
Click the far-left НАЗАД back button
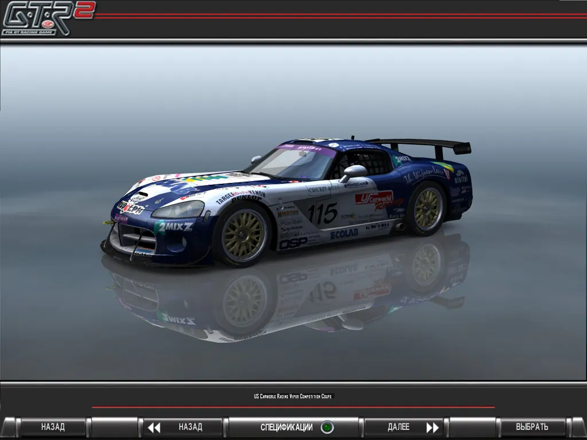(53, 427)
